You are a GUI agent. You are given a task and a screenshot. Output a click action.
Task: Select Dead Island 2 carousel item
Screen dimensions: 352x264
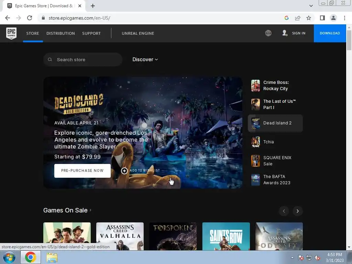point(275,123)
